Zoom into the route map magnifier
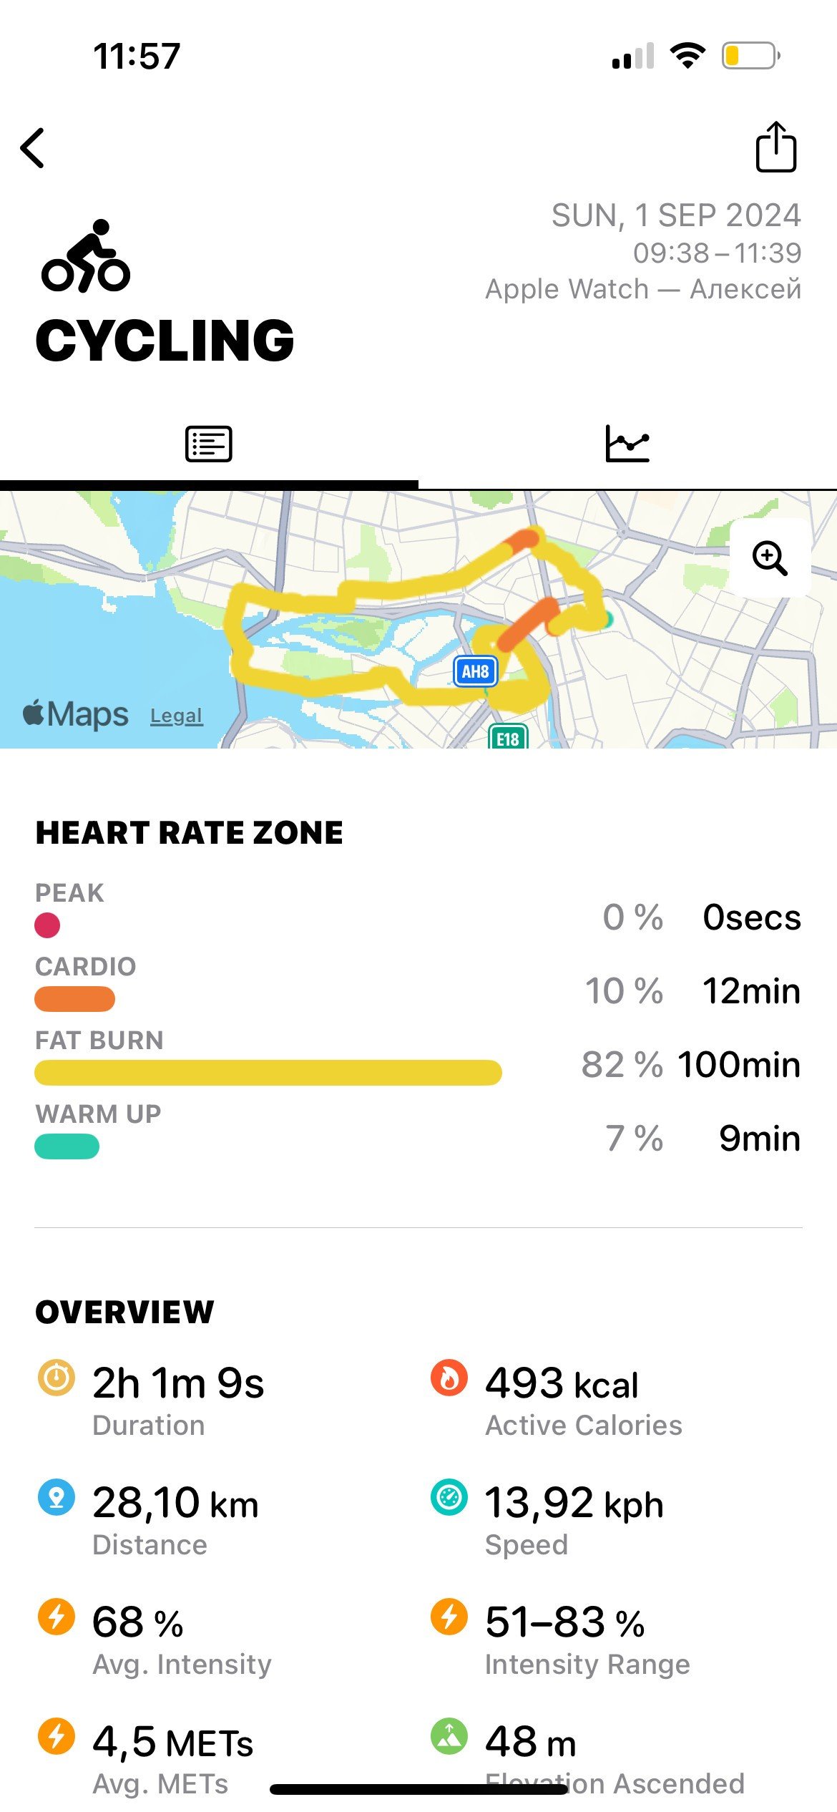 770,558
